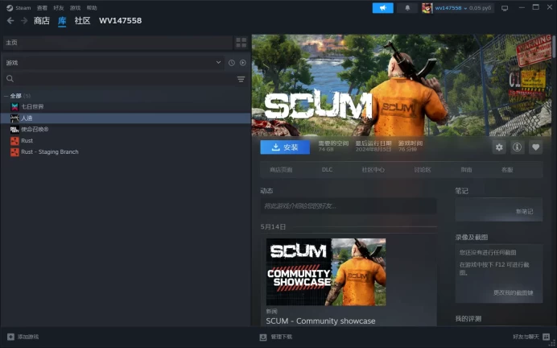
Task: Click the 5月14日 date heading
Action: 273,227
